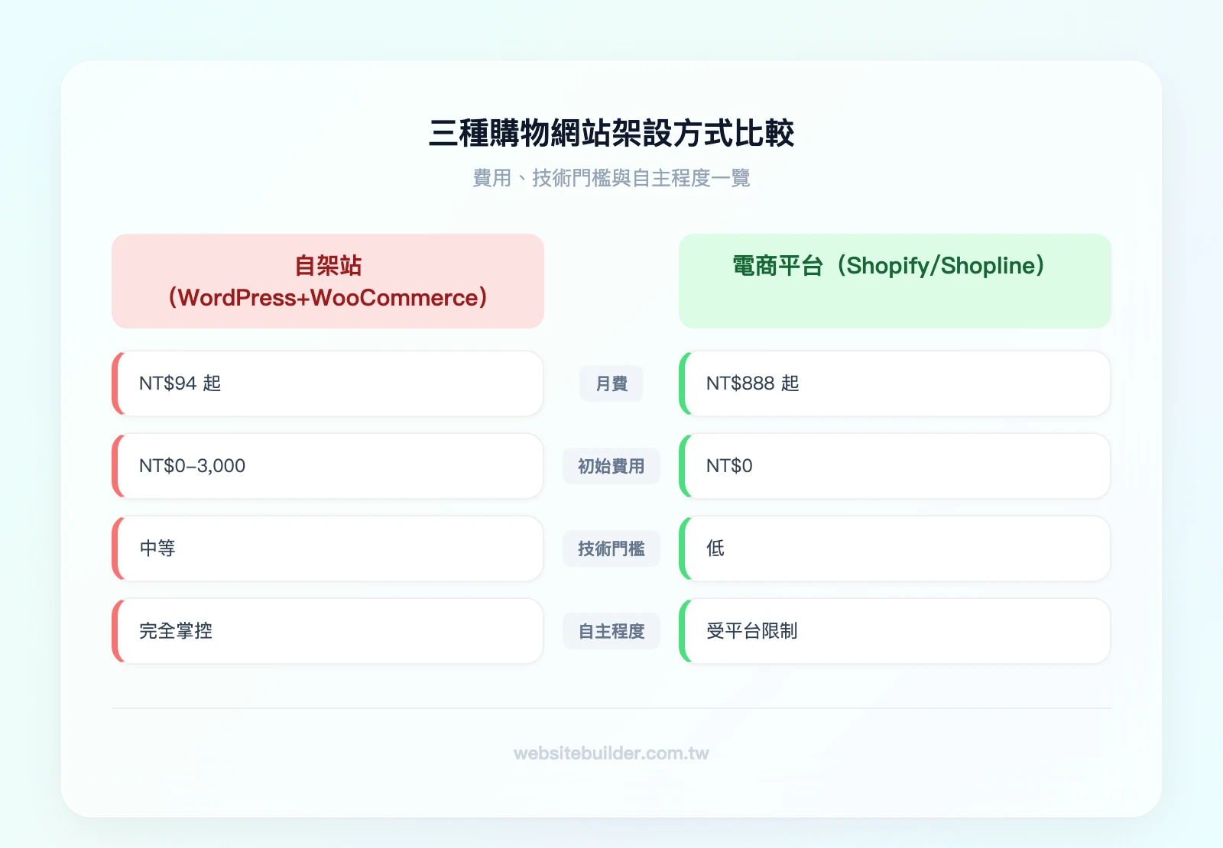The height and width of the screenshot is (848, 1223).
Task: Click the 自主程度 row label
Action: pyautogui.click(x=611, y=631)
